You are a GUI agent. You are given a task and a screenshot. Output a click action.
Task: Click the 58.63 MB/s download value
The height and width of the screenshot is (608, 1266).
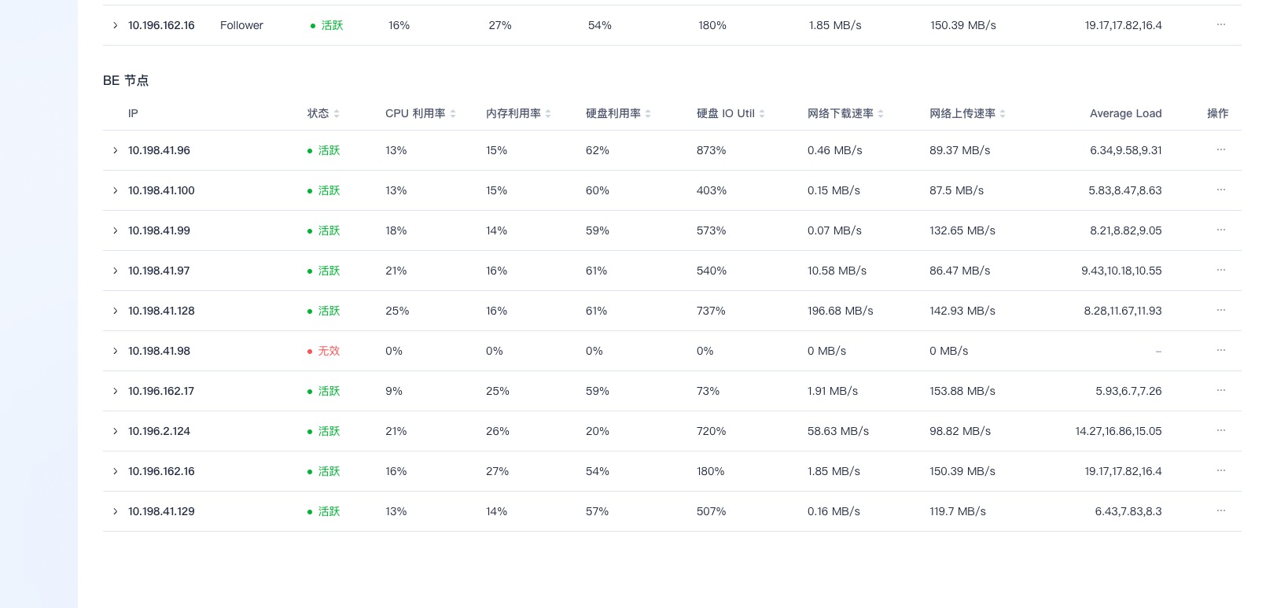tap(838, 431)
